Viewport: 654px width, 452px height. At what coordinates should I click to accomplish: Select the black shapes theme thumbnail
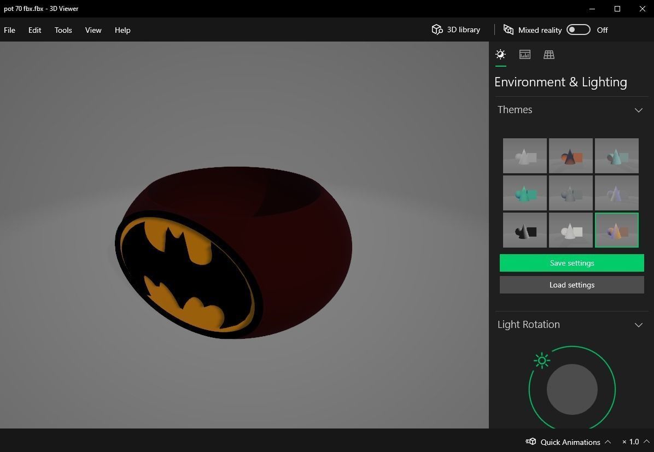525,230
